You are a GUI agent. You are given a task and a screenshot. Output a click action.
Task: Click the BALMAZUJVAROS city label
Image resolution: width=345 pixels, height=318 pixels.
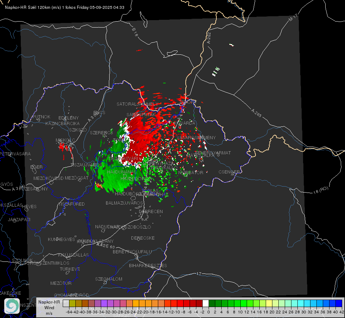124,203
